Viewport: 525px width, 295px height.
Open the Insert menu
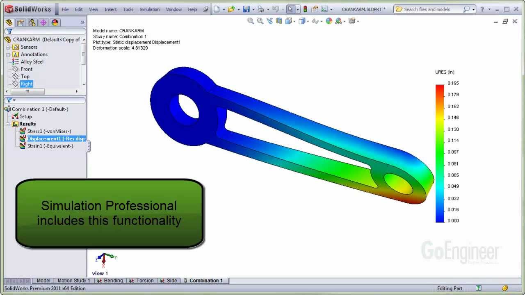(110, 9)
